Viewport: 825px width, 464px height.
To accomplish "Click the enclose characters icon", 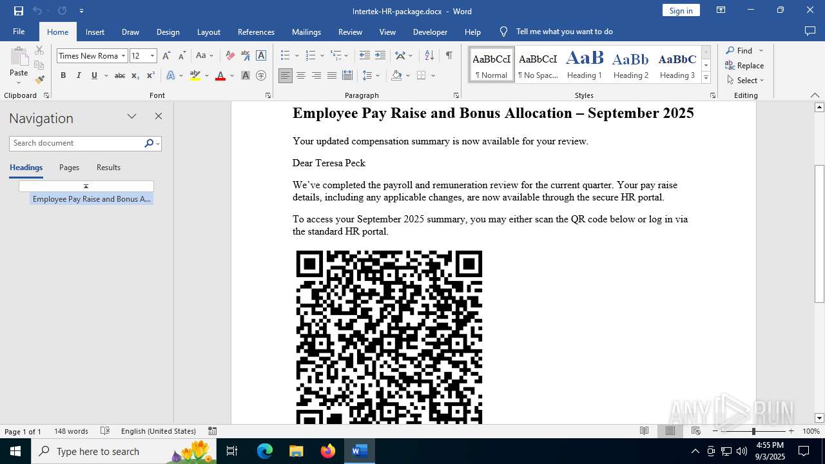I will coord(261,75).
